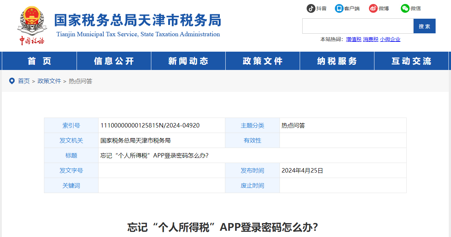Click 热点问答 in the breadcrumb
Viewport: 451px width, 237px height.
coord(81,81)
